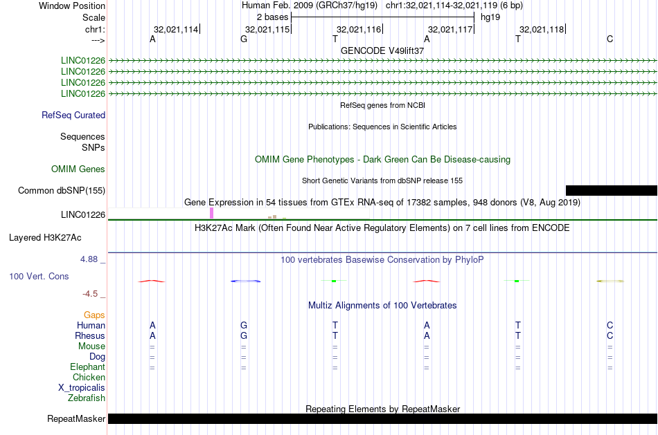Click the blue PhyloP conservation mark
658x435 pixels.
[x=245, y=281]
